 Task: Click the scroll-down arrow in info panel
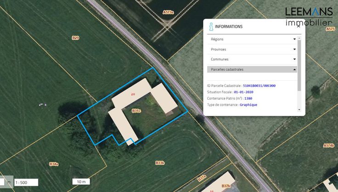[x=299, y=110]
